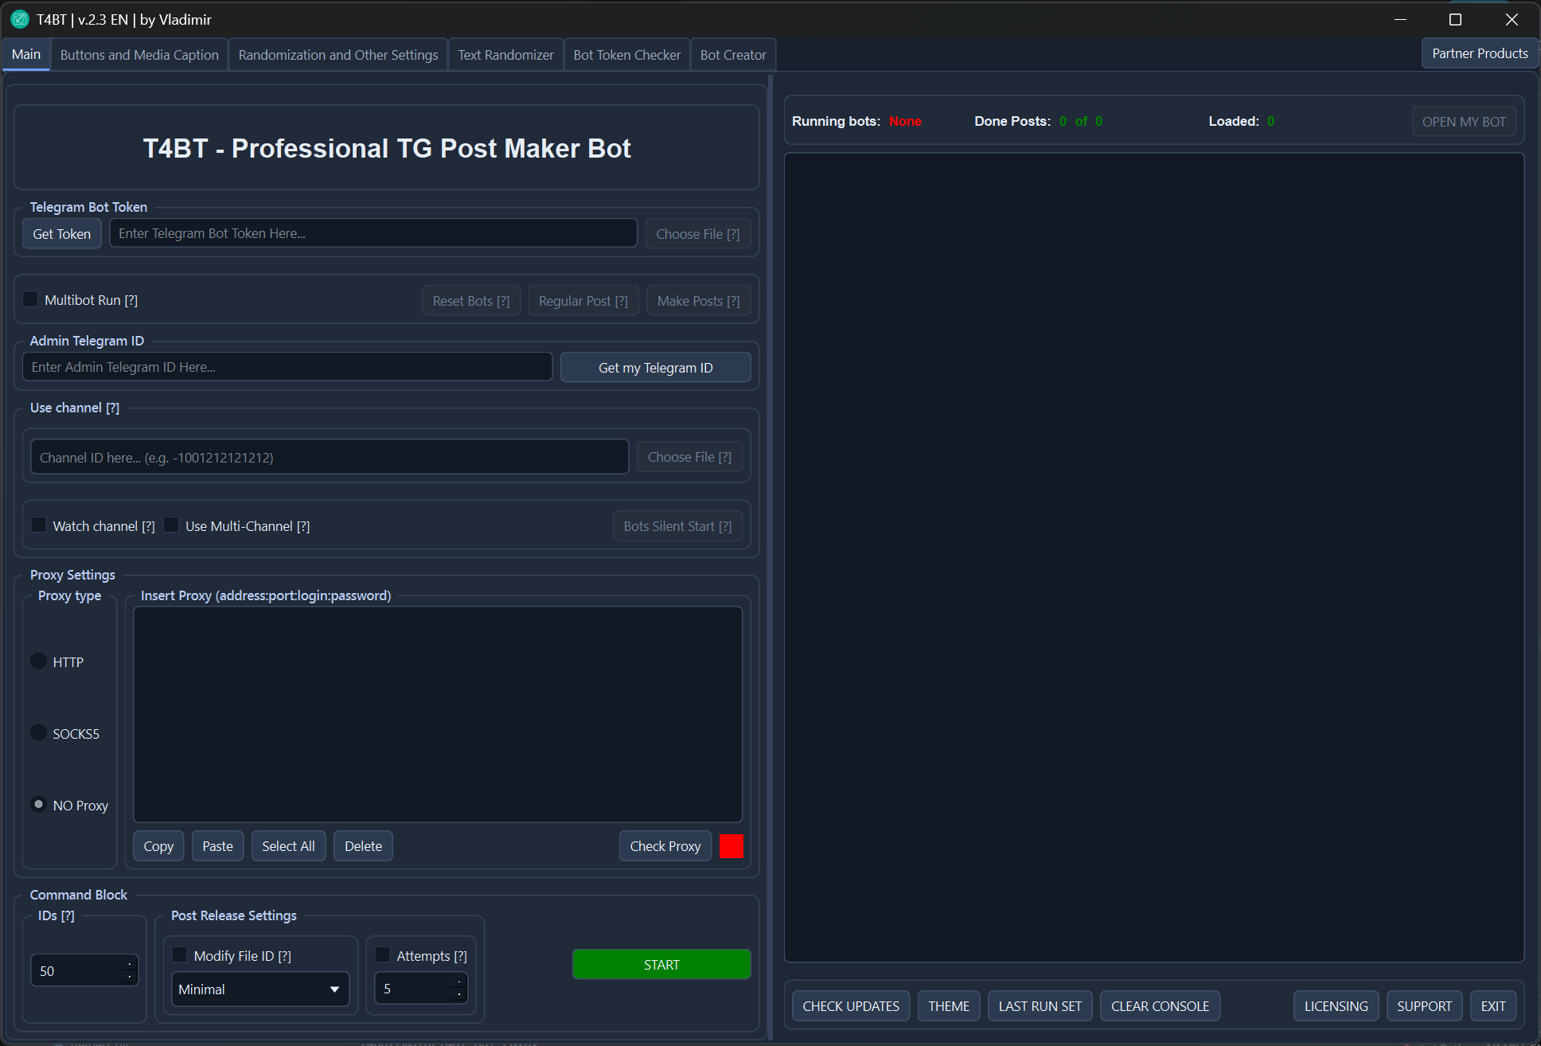Click Select All for proxy text

tap(288, 846)
